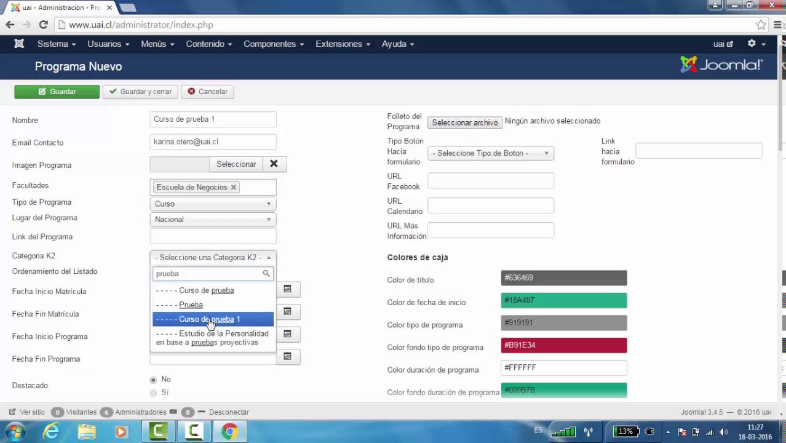Launch Internet Explorer from the taskbar
The height and width of the screenshot is (443, 786).
point(51,431)
